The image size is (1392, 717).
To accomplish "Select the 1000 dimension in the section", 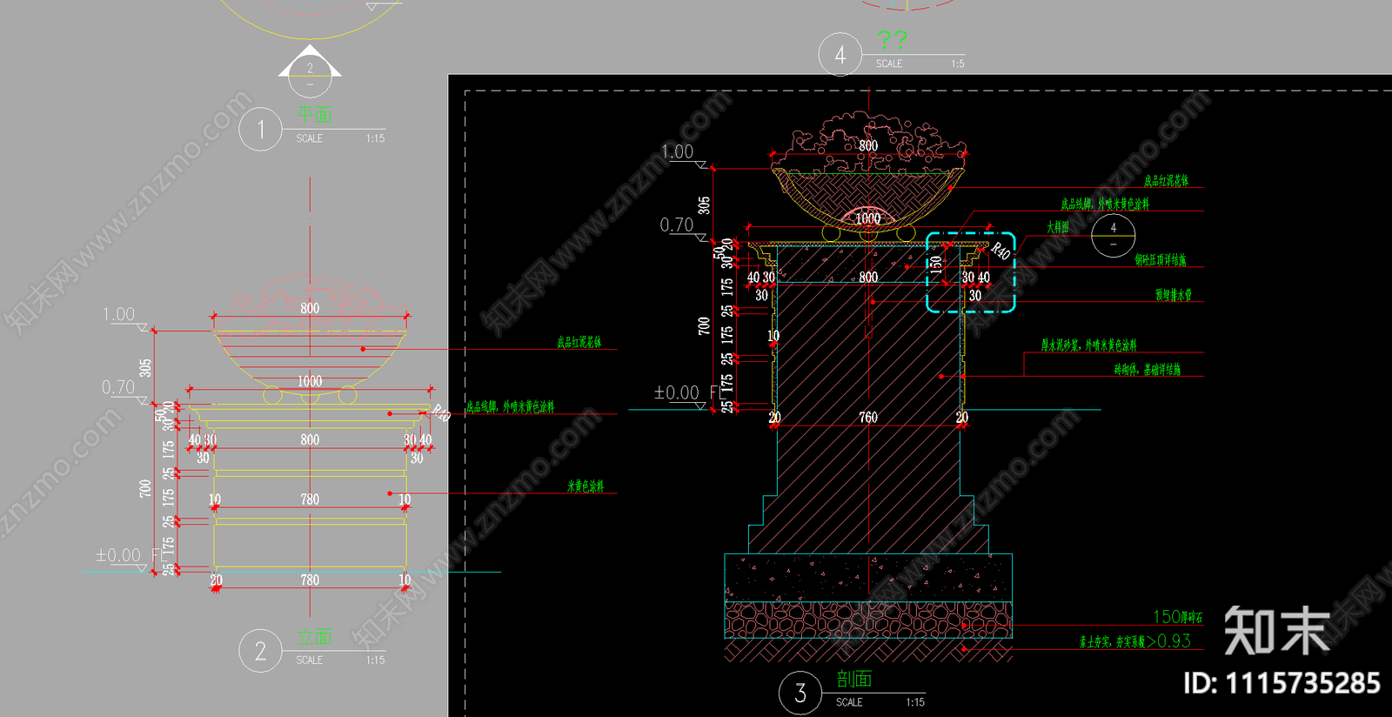I will point(868,218).
